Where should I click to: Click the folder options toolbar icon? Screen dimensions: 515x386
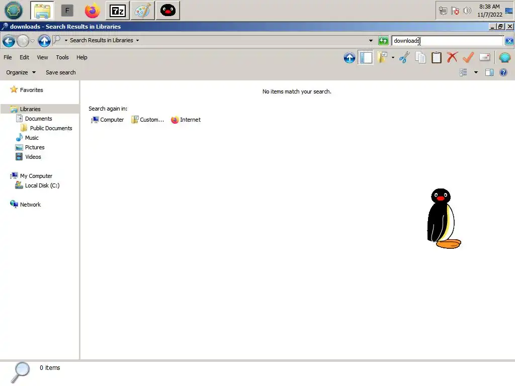(382, 58)
